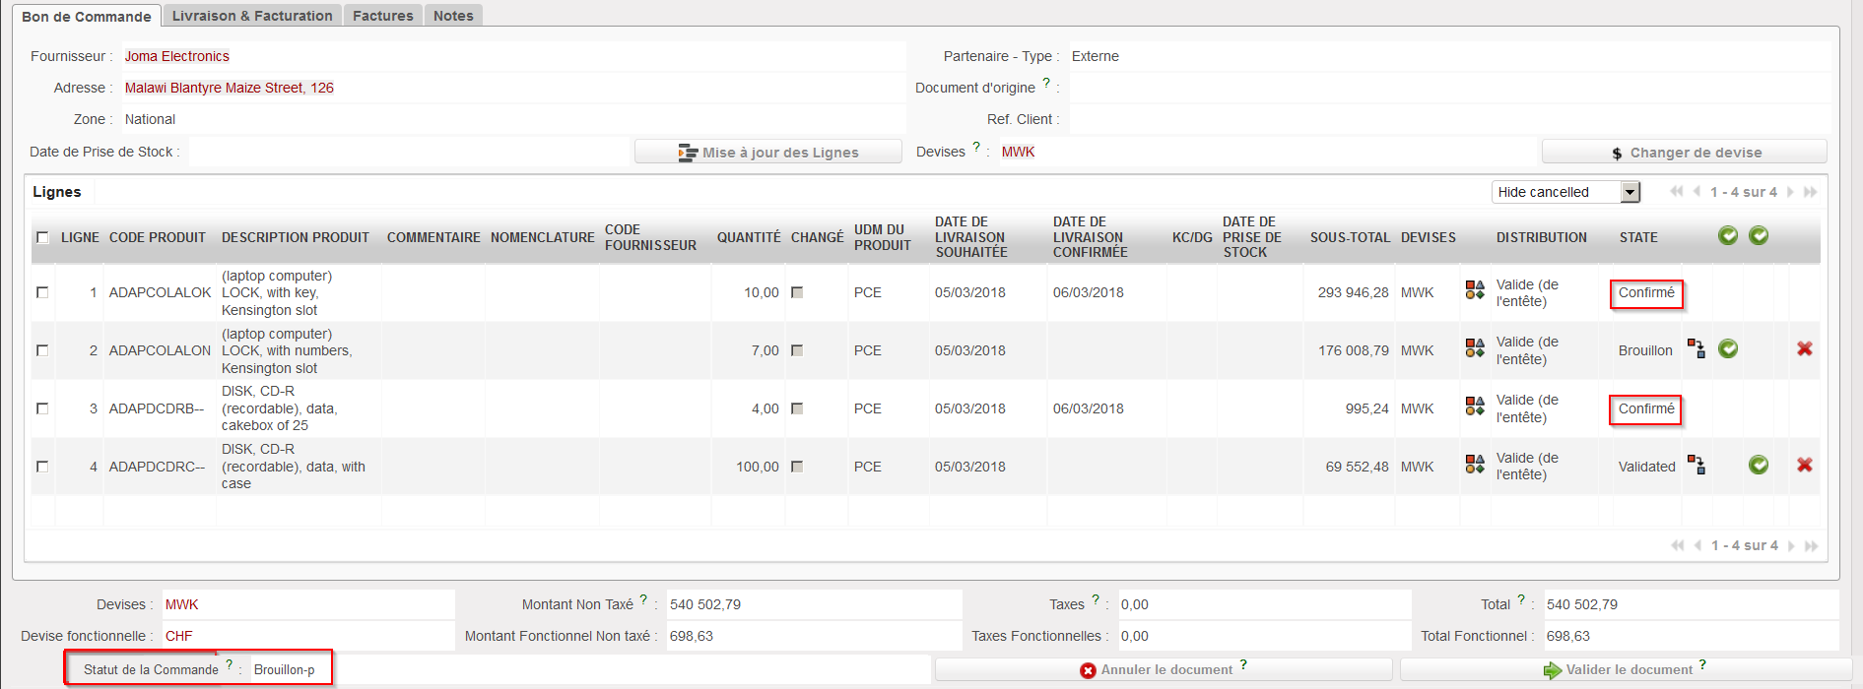Image resolution: width=1863 pixels, height=689 pixels.
Task: Delete line 4 with red cross
Action: (x=1804, y=465)
